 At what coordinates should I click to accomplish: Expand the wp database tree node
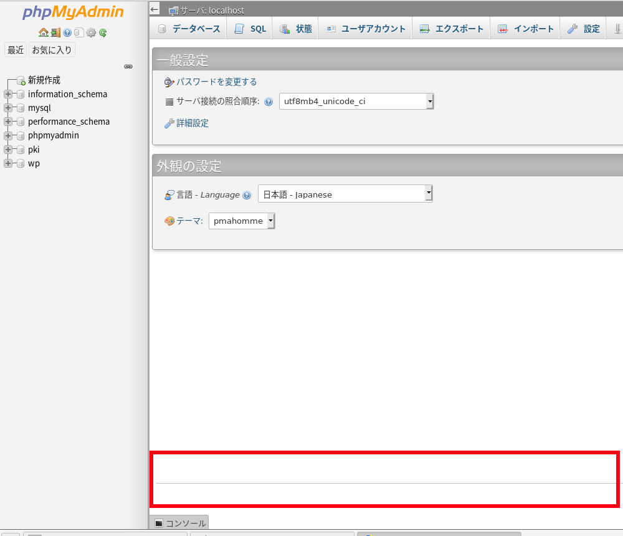pyautogui.click(x=8, y=163)
